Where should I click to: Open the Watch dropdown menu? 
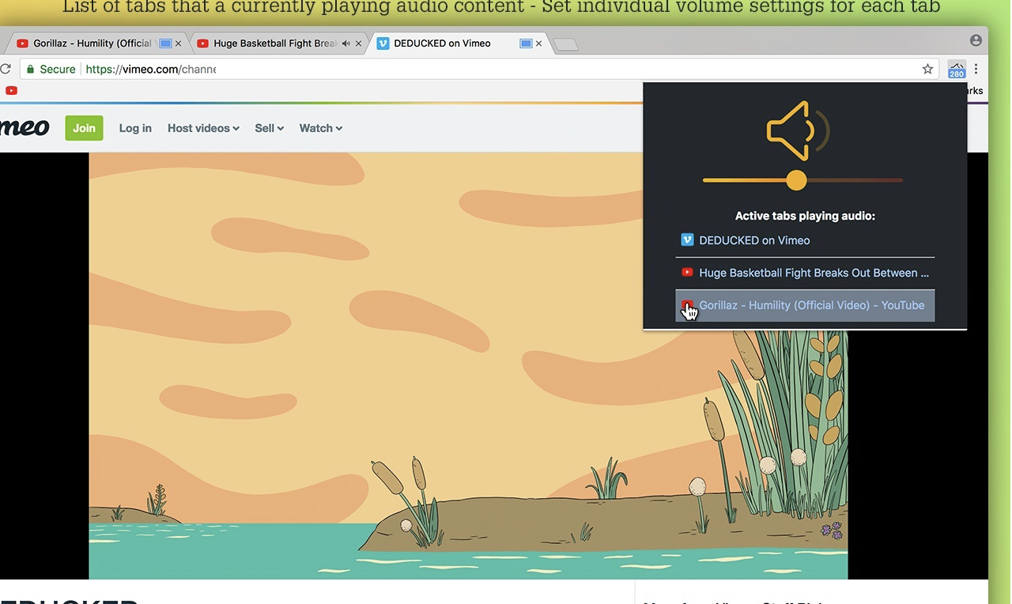[x=320, y=128]
